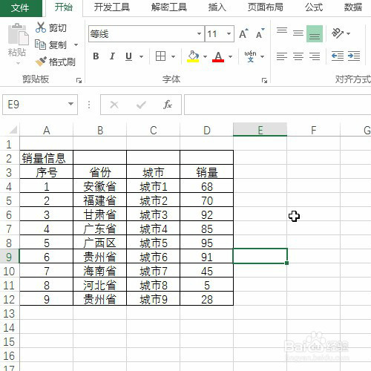This screenshot has height=371, width=371.
Task: Open the Clipboard group dialog launcher
Action: click(x=79, y=80)
